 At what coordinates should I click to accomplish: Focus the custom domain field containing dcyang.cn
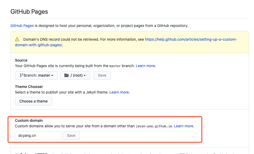click(38, 136)
